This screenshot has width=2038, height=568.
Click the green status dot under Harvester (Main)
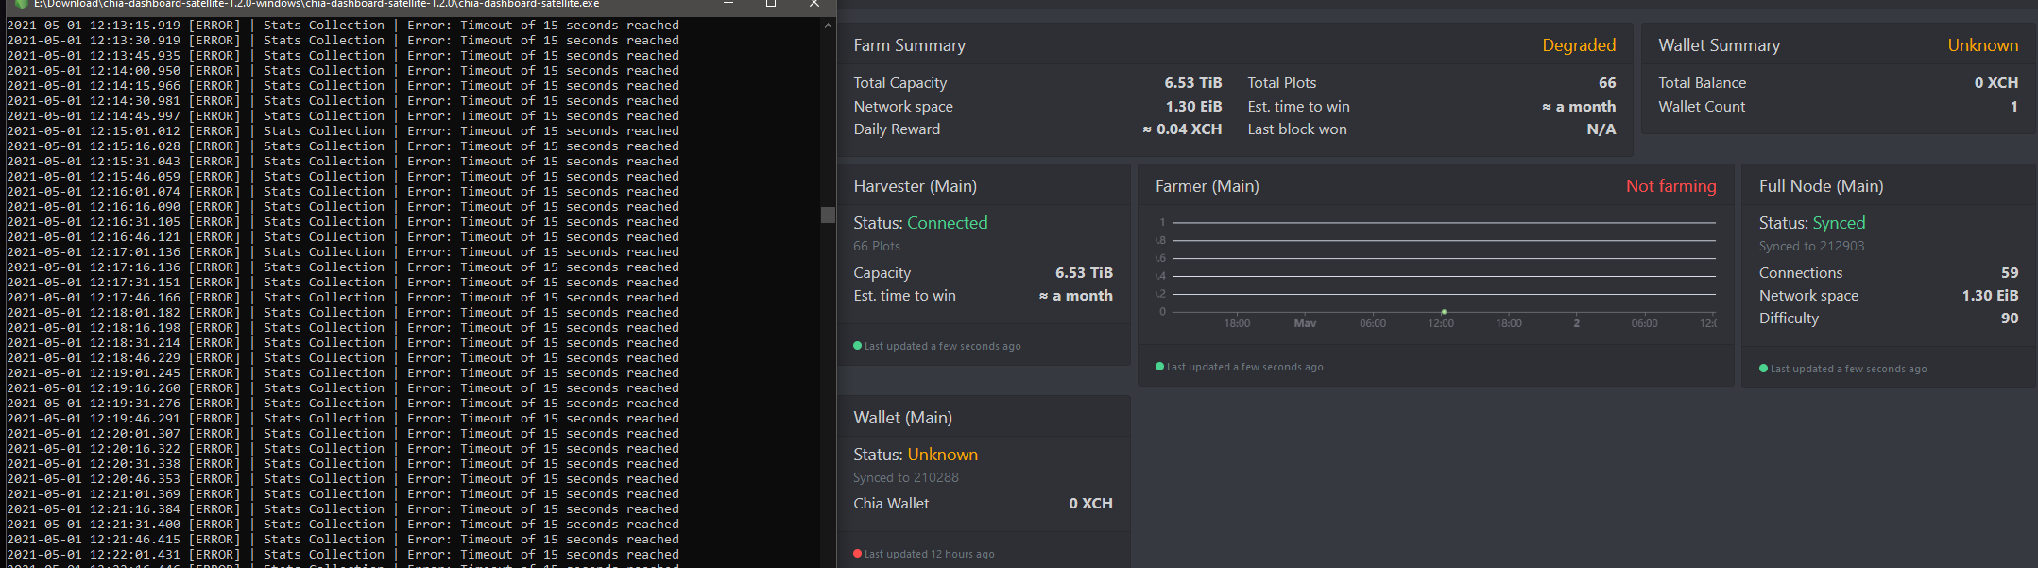pyautogui.click(x=855, y=345)
